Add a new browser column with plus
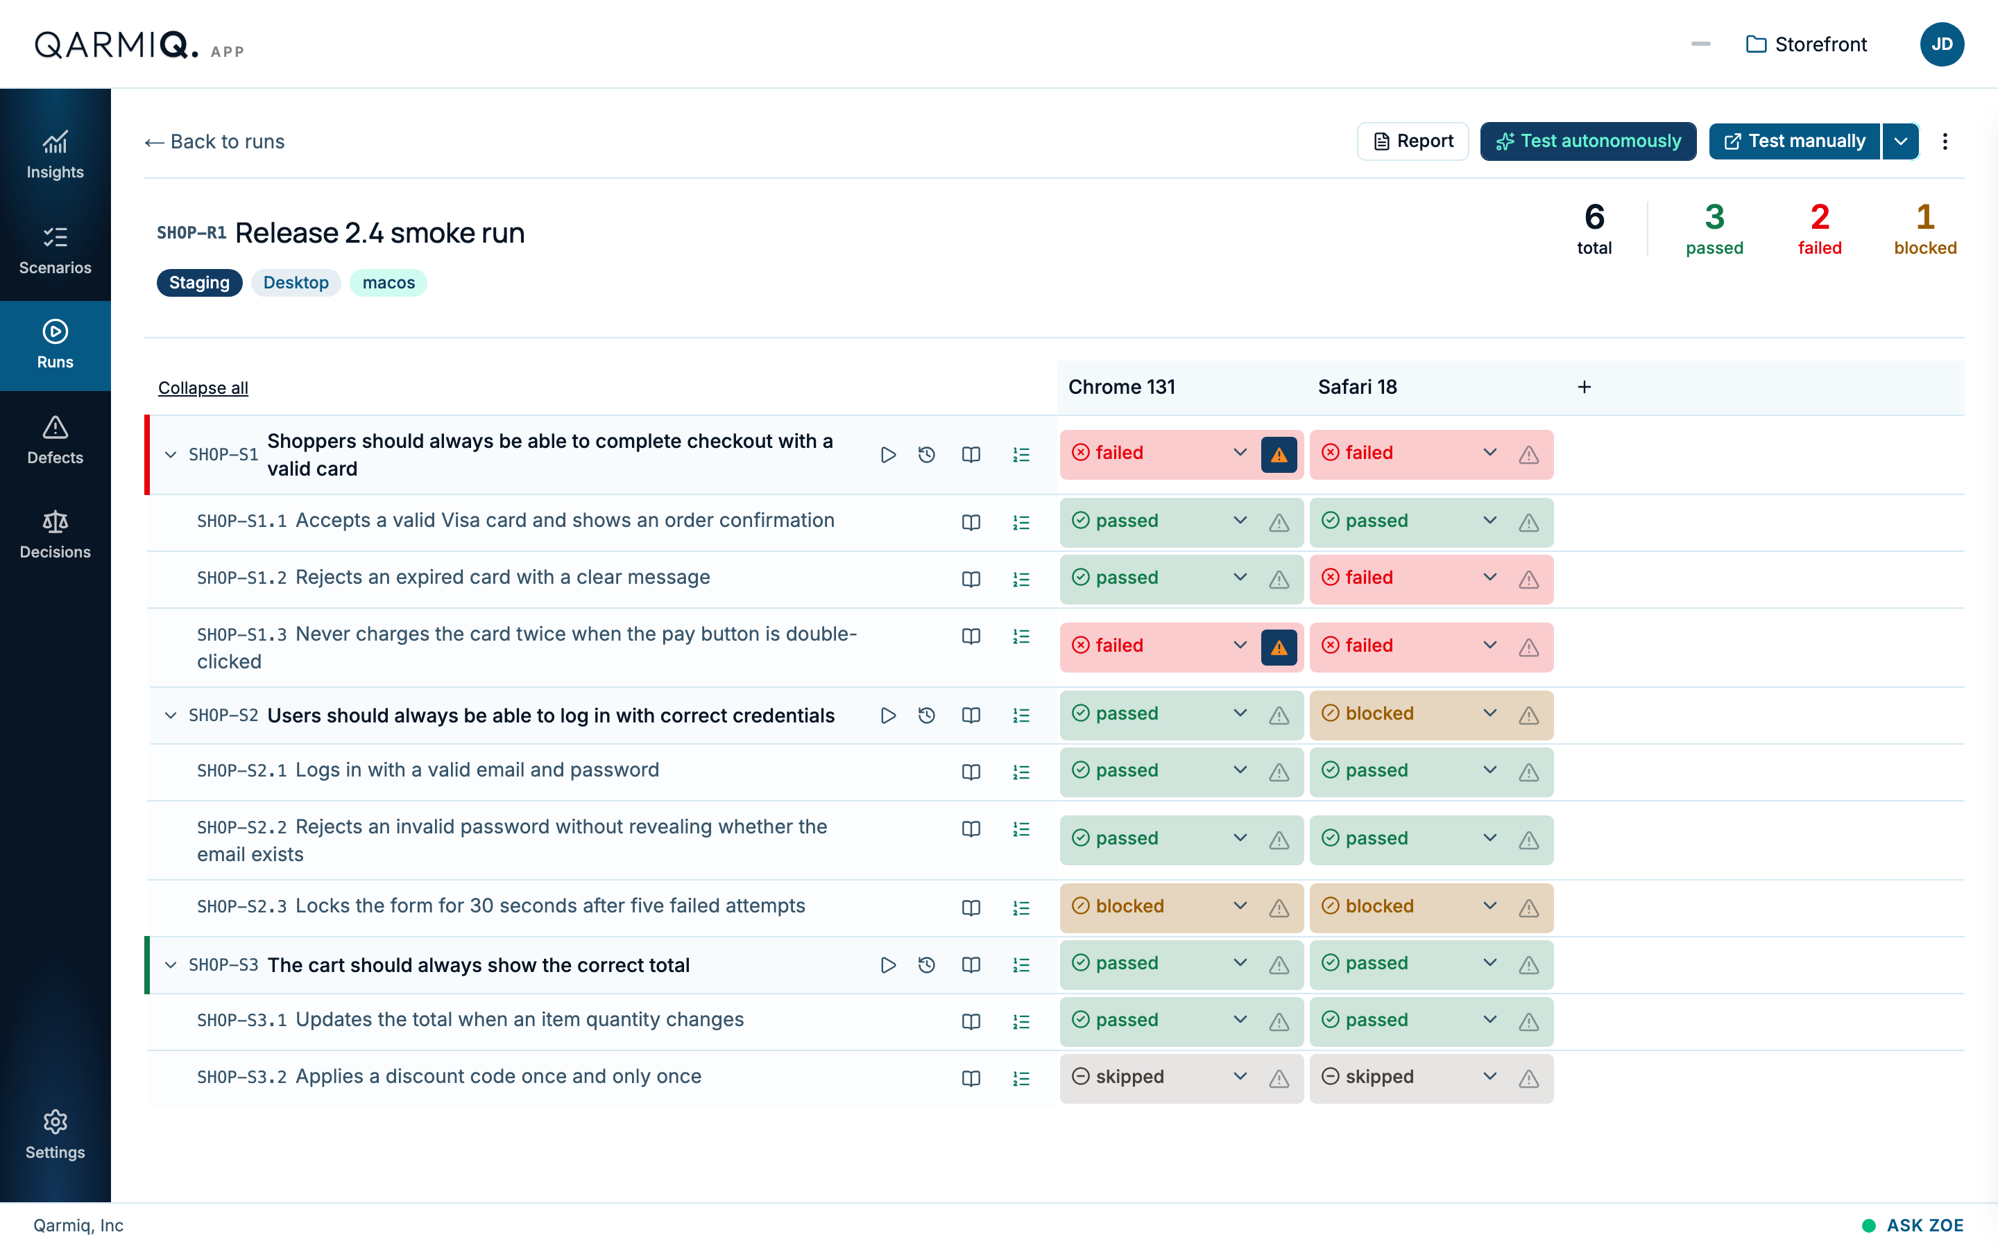 tap(1585, 387)
